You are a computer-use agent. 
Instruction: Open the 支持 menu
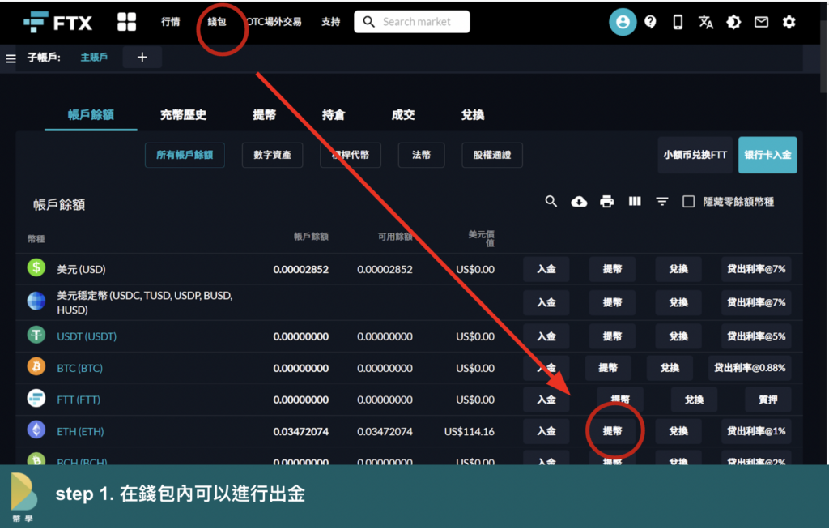coord(331,22)
